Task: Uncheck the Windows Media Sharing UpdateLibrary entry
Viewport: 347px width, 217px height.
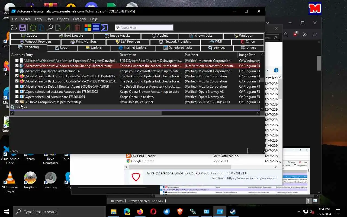Action: 17,66
